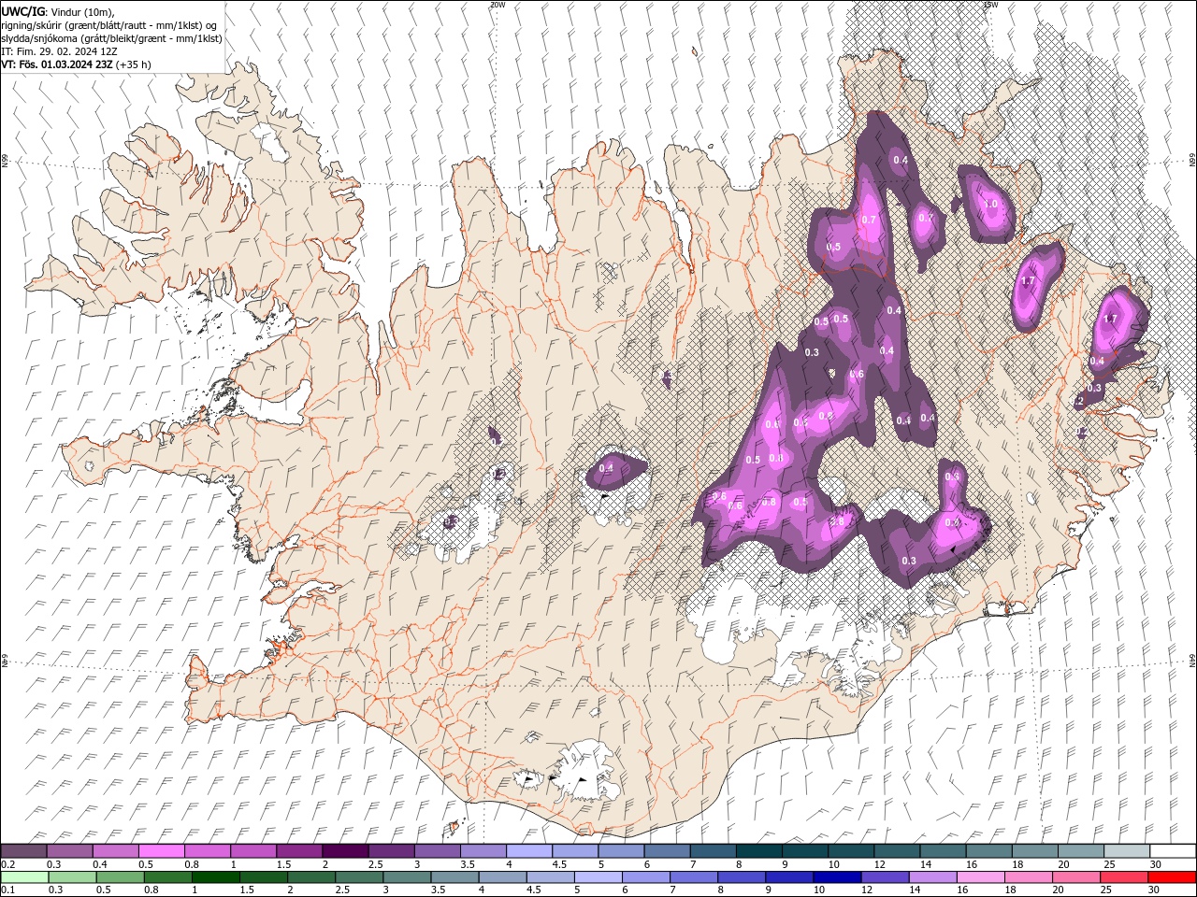Pick the 1–1.5 swatch on the upper snow scale
1197x897 pixels.
(254, 851)
